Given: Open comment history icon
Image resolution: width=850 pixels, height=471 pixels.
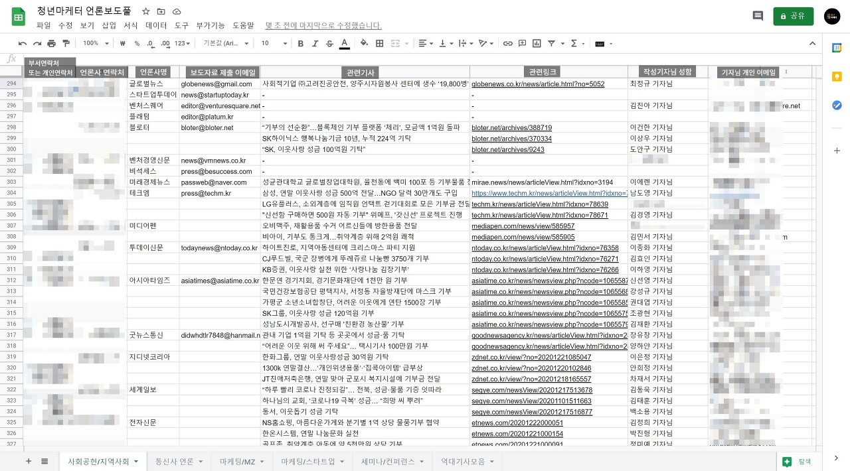Looking at the screenshot, I should 758,16.
